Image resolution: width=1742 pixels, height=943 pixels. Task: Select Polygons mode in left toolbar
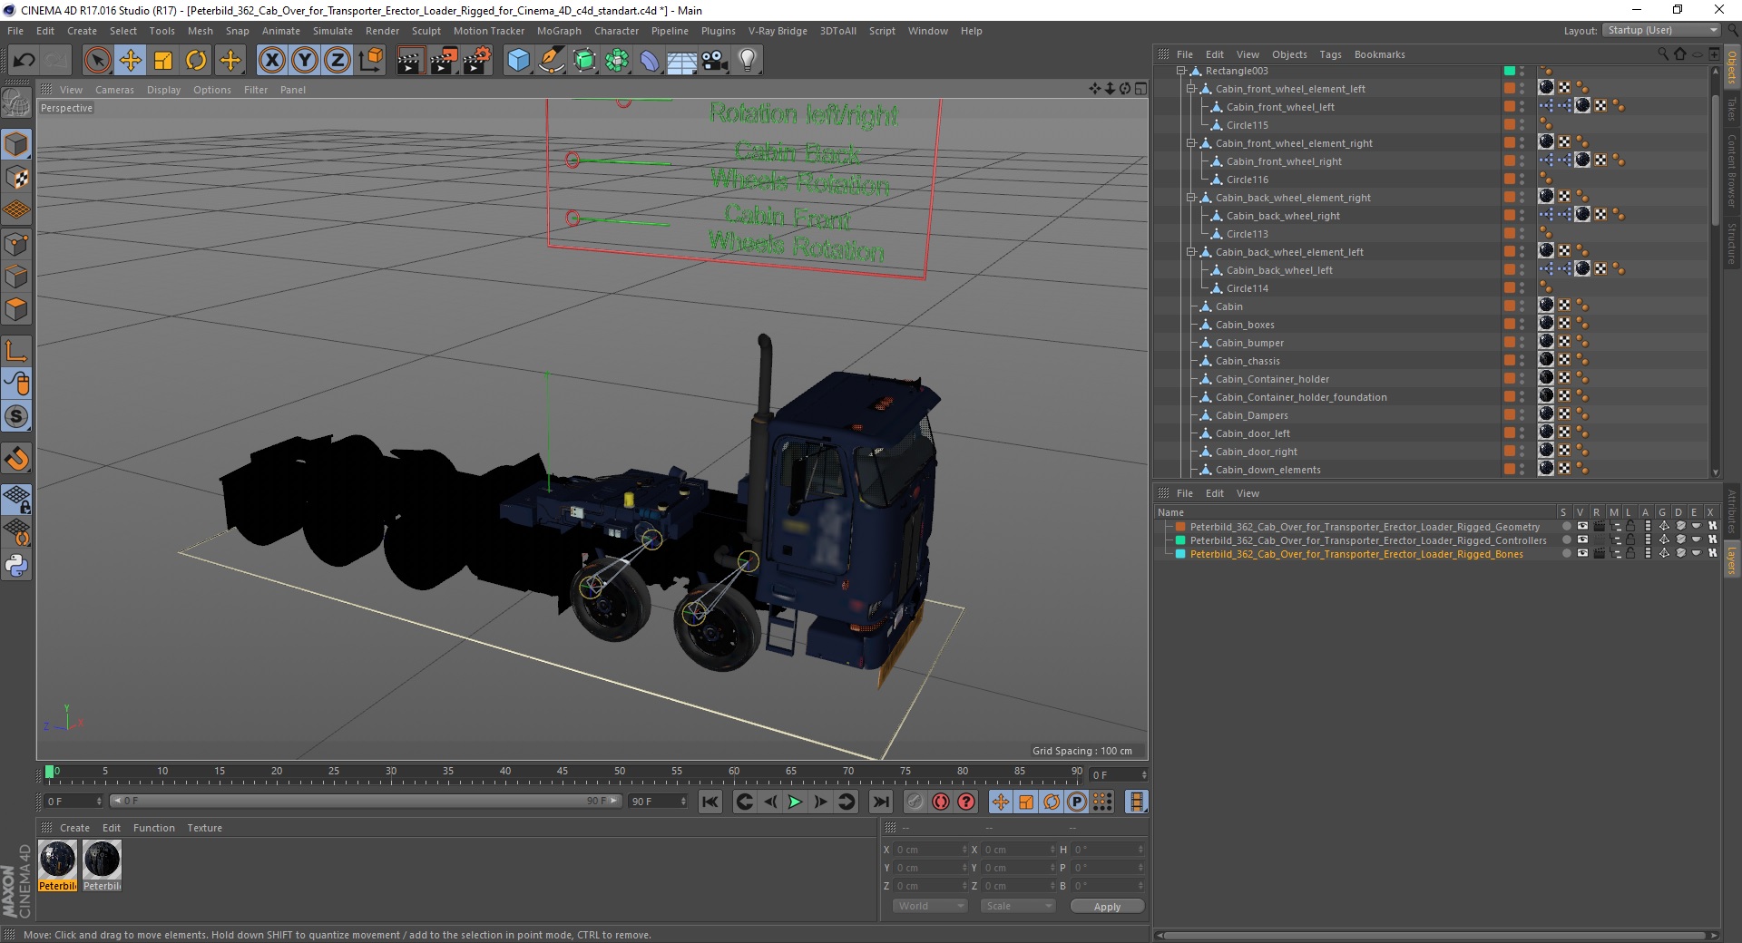(x=16, y=310)
